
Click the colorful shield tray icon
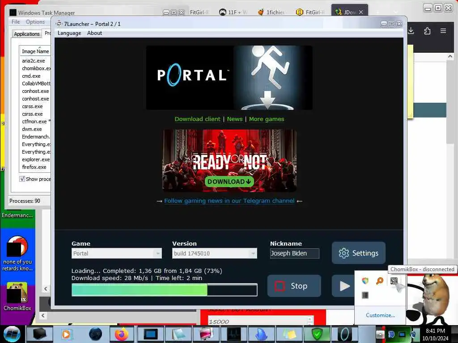click(x=365, y=281)
